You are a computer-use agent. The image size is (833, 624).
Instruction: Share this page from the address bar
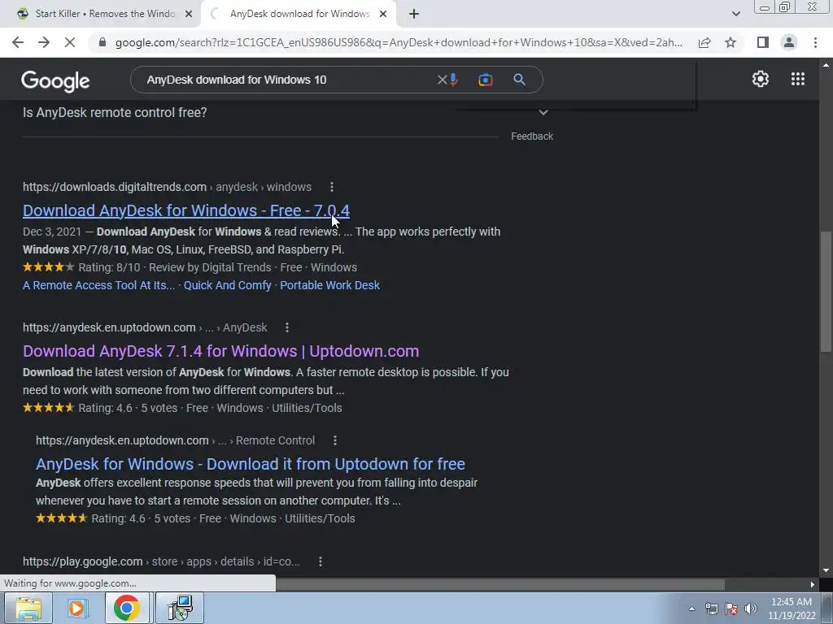tap(704, 42)
